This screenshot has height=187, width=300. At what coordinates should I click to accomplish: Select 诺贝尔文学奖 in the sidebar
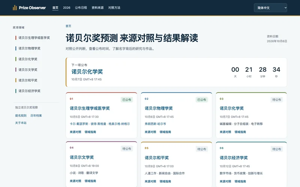[28, 70]
